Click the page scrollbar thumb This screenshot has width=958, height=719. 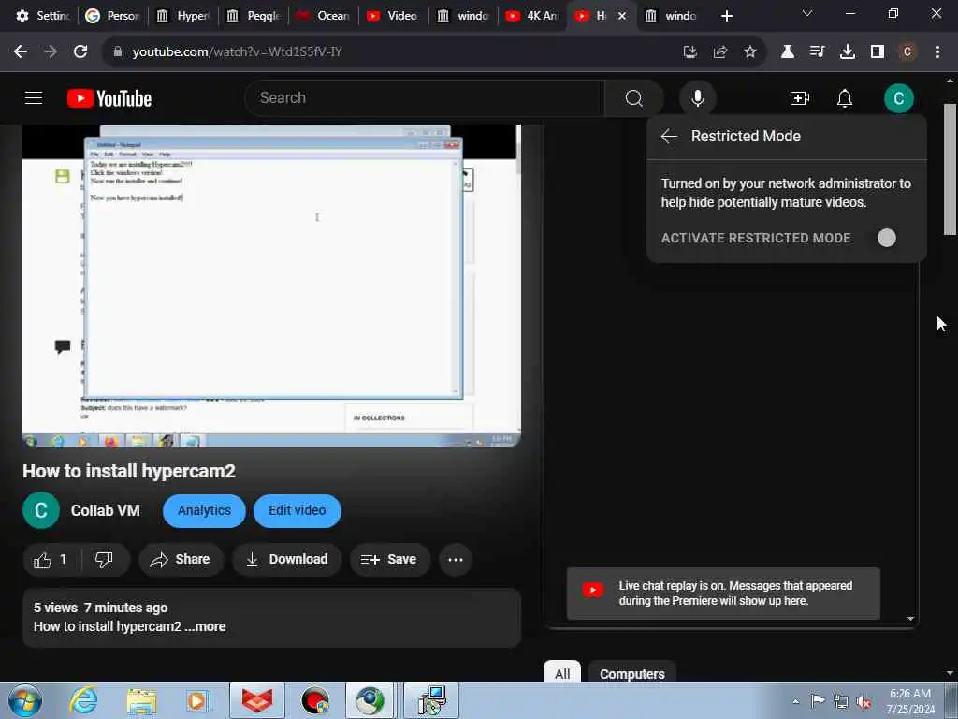click(x=951, y=169)
